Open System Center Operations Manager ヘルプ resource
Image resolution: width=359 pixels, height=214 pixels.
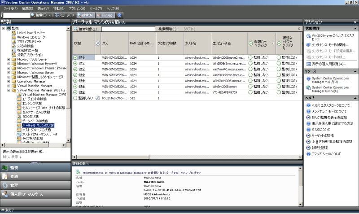click(x=328, y=80)
